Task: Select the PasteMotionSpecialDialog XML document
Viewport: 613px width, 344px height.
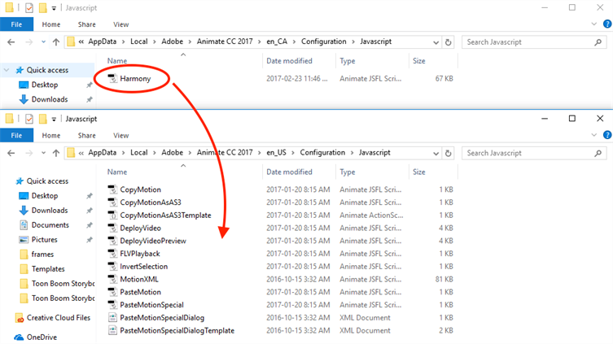Action: pyautogui.click(x=161, y=318)
